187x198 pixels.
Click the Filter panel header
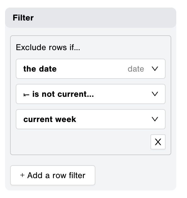91,18
